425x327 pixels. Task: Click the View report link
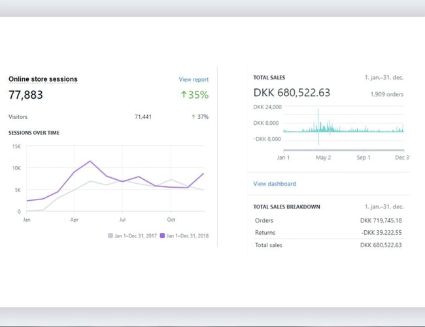[194, 80]
